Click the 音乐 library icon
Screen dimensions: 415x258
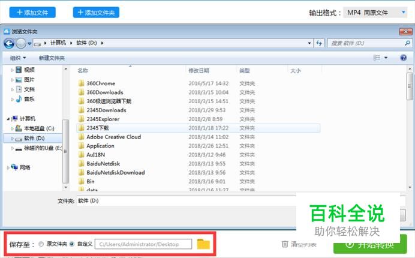coord(19,99)
